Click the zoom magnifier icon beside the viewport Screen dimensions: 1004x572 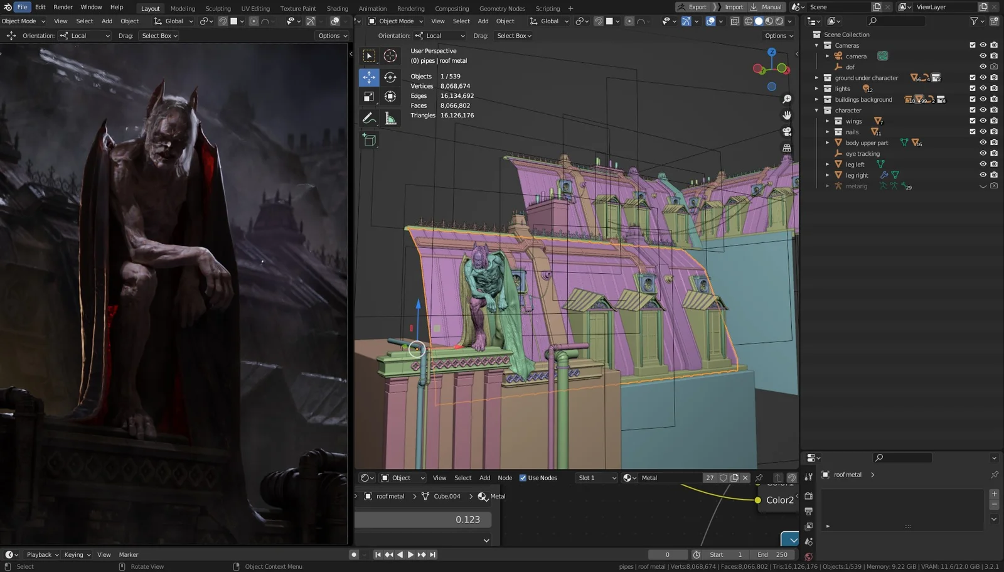(788, 99)
